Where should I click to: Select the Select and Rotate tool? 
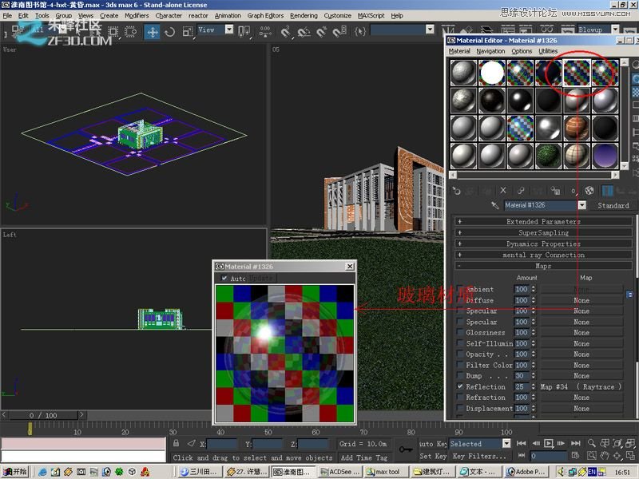tap(170, 30)
